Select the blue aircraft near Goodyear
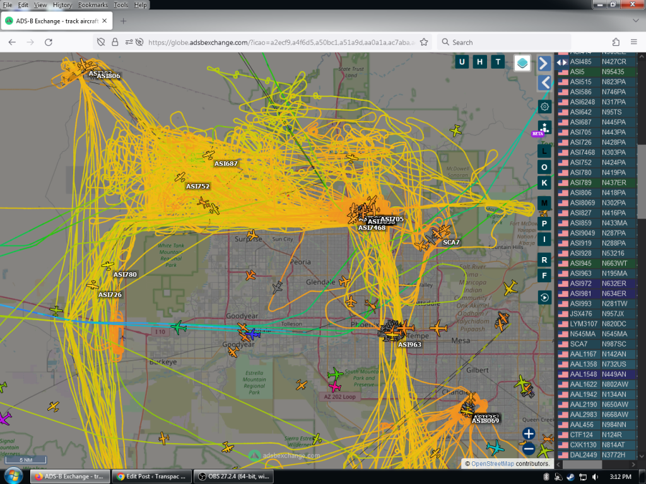This screenshot has width=646, height=484. click(x=253, y=333)
